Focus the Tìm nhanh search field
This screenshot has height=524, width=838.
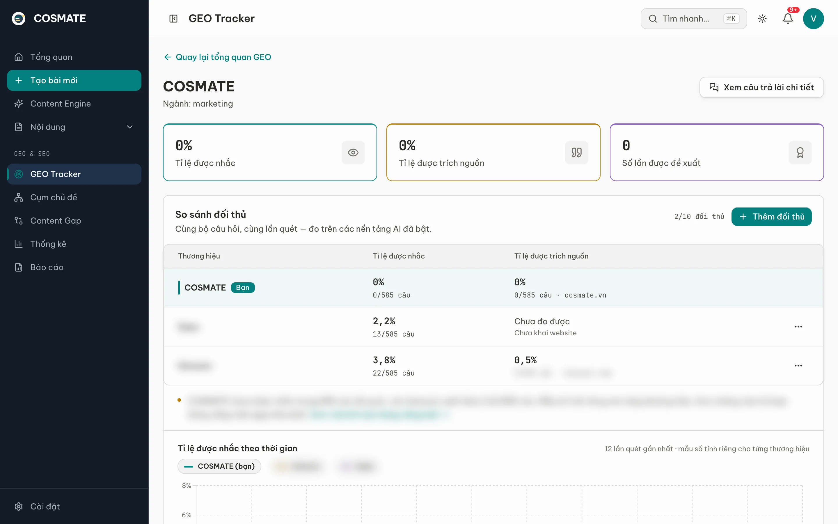pyautogui.click(x=694, y=18)
